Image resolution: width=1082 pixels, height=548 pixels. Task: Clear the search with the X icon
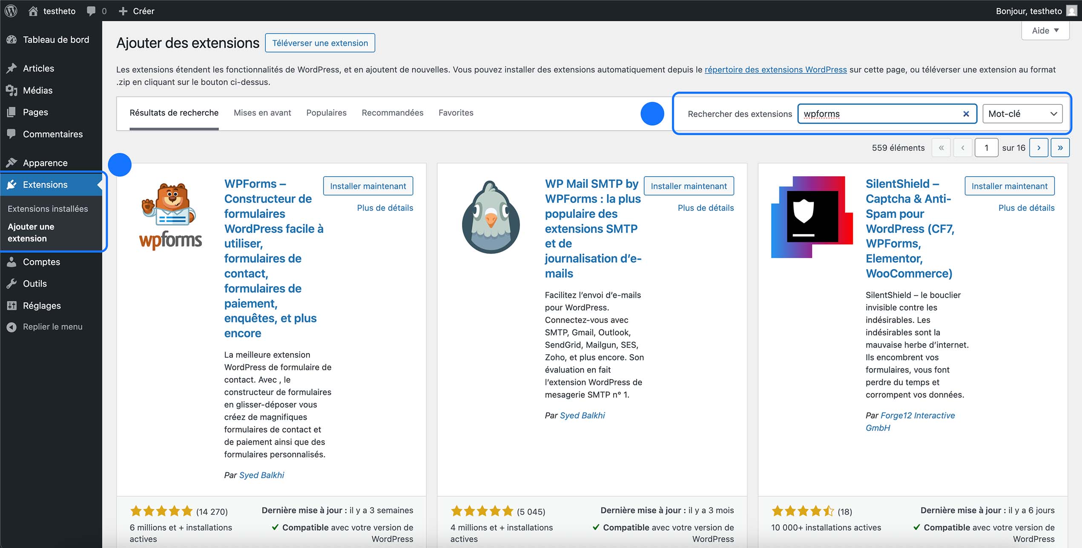tap(965, 114)
